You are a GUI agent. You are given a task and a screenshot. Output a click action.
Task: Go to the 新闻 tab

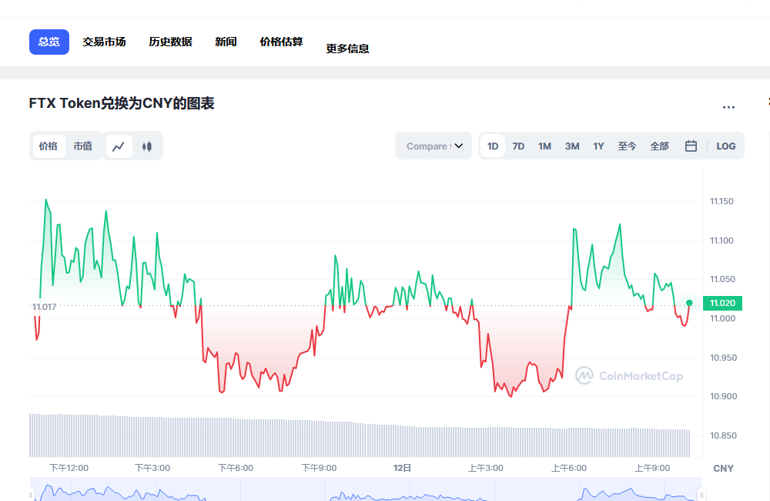226,42
